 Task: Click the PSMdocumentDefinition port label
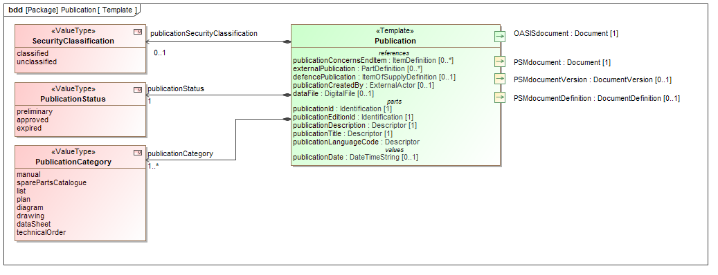pyautogui.click(x=597, y=98)
